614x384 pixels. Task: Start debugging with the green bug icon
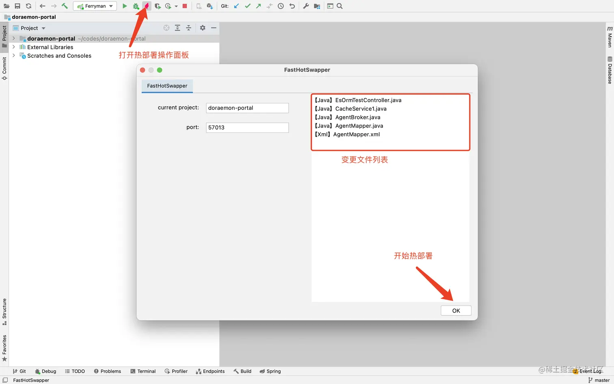point(136,6)
